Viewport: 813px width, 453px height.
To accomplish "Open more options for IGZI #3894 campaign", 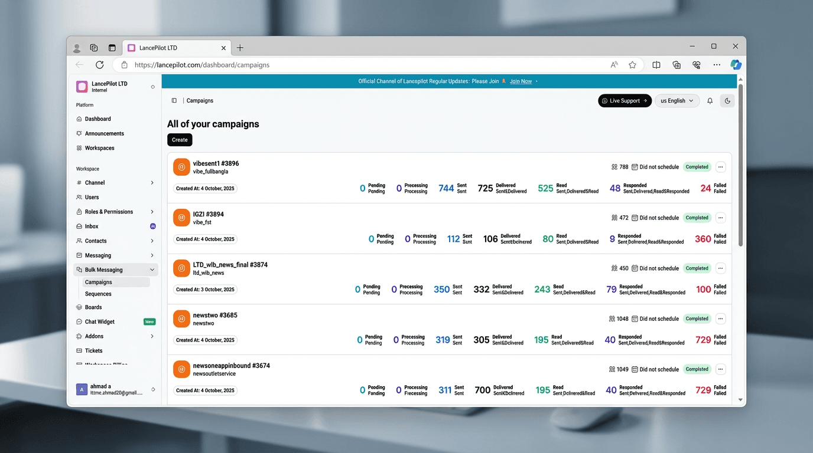I will [720, 218].
